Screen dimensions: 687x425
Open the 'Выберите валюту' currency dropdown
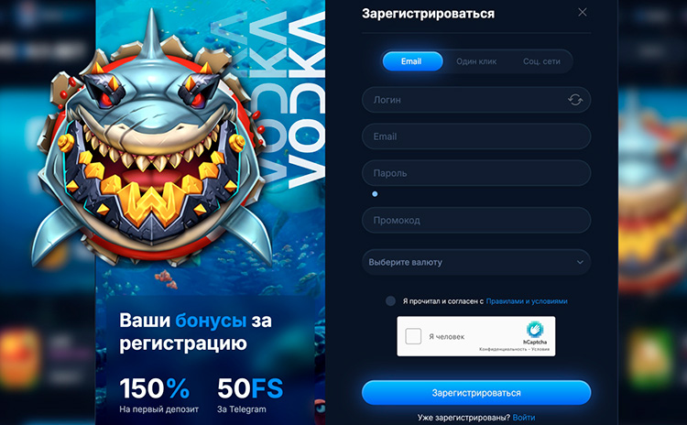[476, 262]
